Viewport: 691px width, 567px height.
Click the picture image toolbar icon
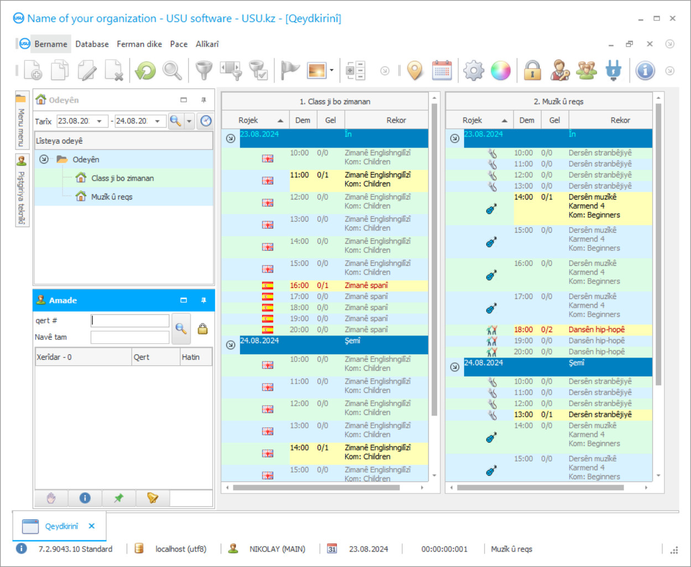(x=317, y=71)
